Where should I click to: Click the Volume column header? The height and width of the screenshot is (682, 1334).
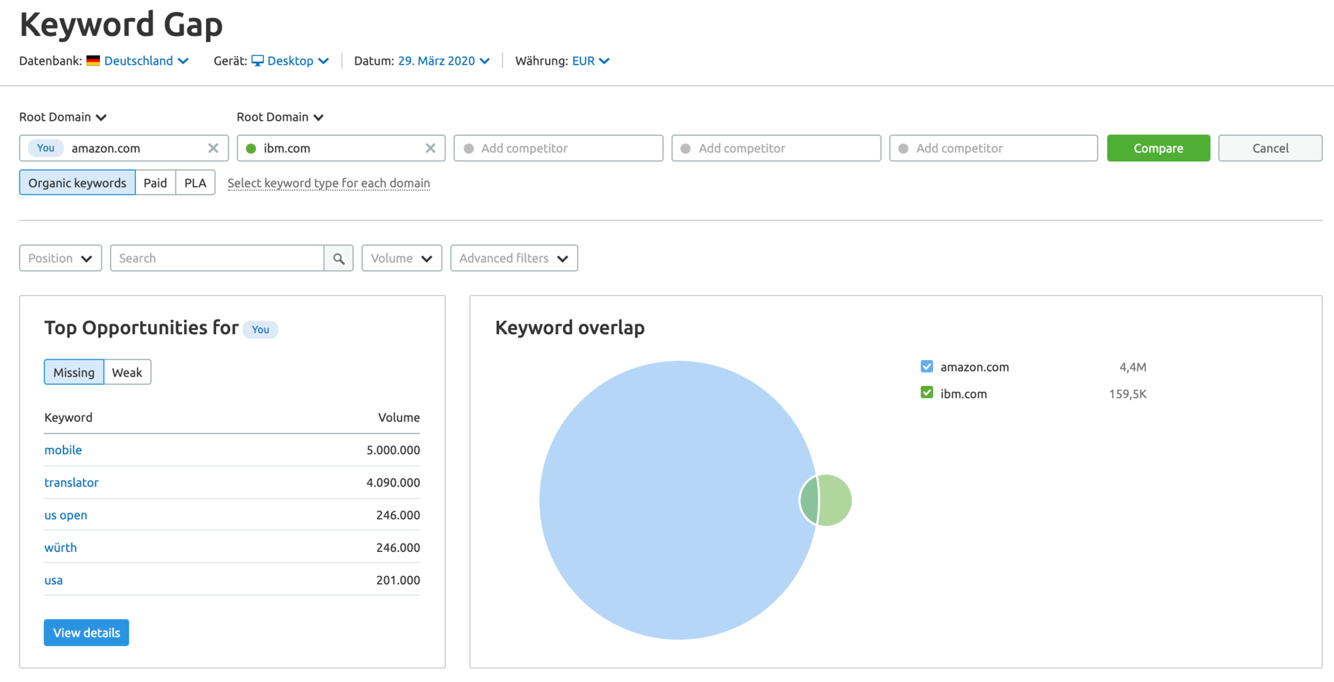point(399,417)
